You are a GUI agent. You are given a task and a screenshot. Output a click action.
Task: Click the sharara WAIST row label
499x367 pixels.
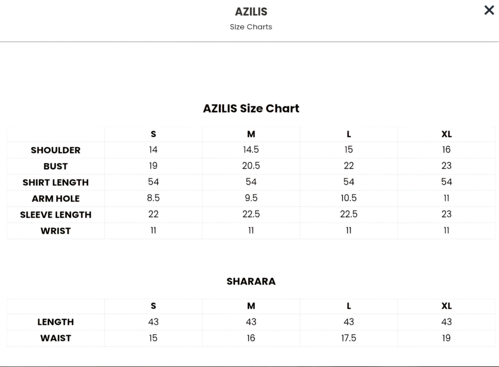pyautogui.click(x=56, y=338)
